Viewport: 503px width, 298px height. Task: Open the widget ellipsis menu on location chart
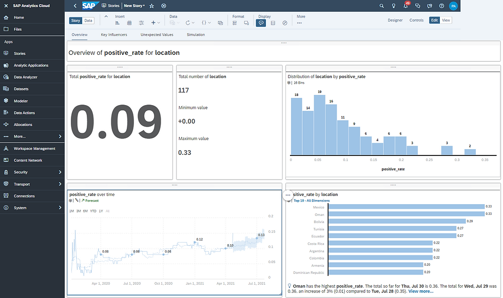click(288, 195)
